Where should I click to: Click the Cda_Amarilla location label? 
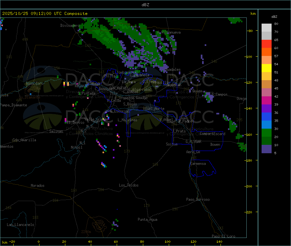click(x=24, y=140)
